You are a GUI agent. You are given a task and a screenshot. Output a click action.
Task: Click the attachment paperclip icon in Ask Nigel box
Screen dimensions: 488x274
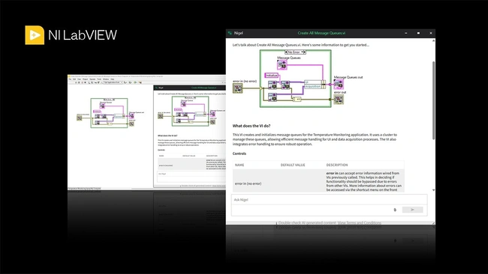click(x=395, y=210)
